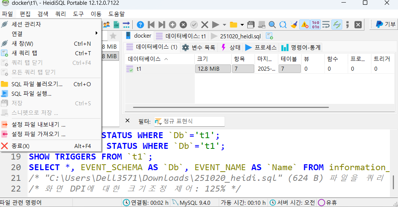Open run query dropdown arrow

pos(224,25)
